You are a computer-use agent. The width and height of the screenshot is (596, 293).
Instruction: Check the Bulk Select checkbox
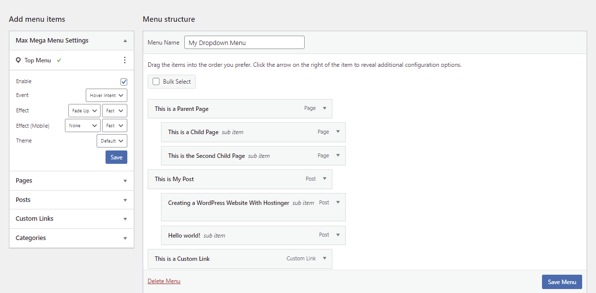coord(156,81)
